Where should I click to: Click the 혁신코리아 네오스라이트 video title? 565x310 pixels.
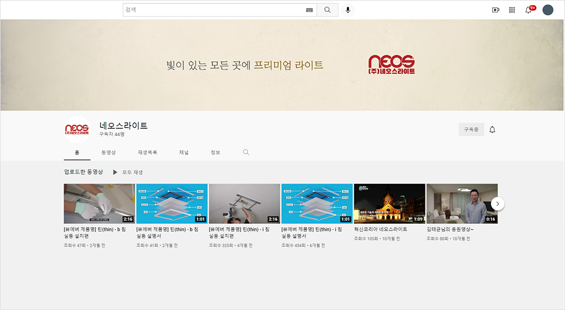pyautogui.click(x=380, y=229)
